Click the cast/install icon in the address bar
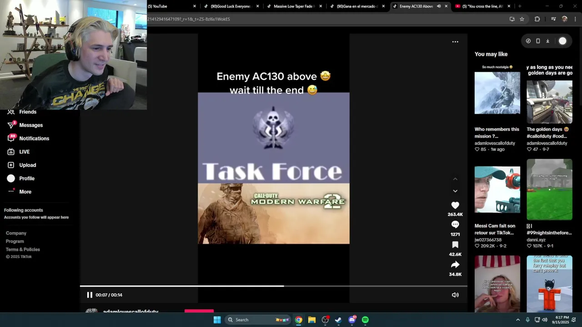The width and height of the screenshot is (582, 327). (x=512, y=19)
